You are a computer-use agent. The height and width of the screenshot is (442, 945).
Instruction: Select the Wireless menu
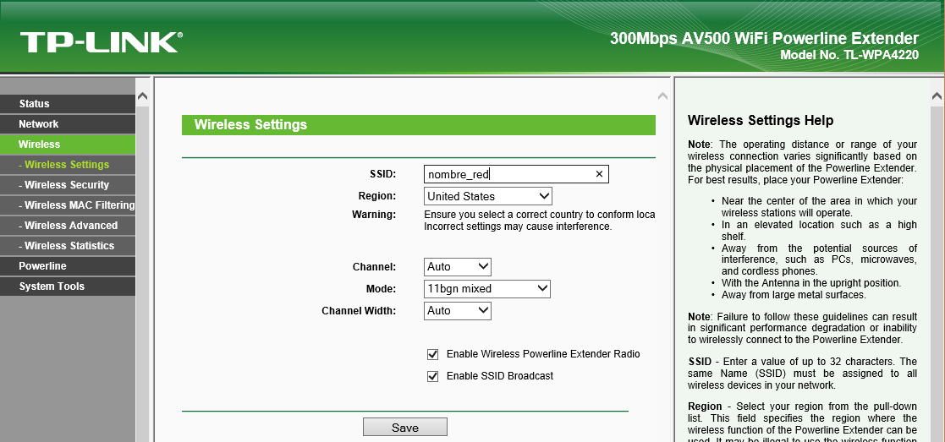68,145
